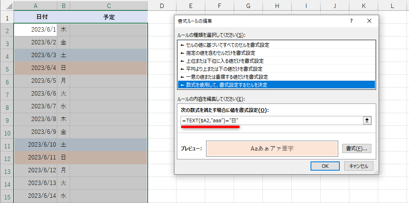Click the 日付 header cell
409x203 pixels.
(x=36, y=17)
